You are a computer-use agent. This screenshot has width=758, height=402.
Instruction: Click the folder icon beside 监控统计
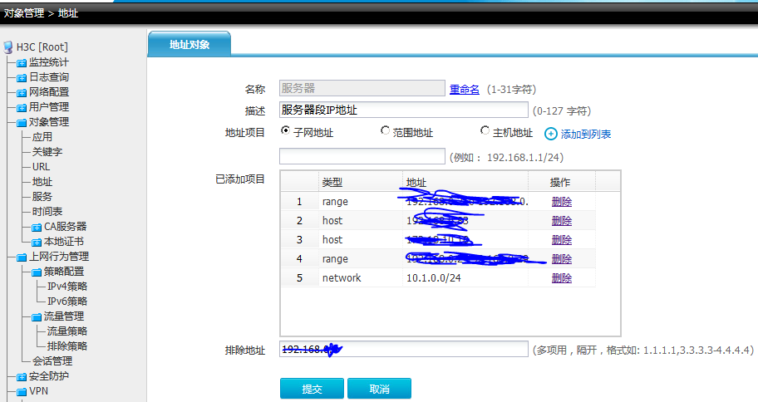(22, 63)
